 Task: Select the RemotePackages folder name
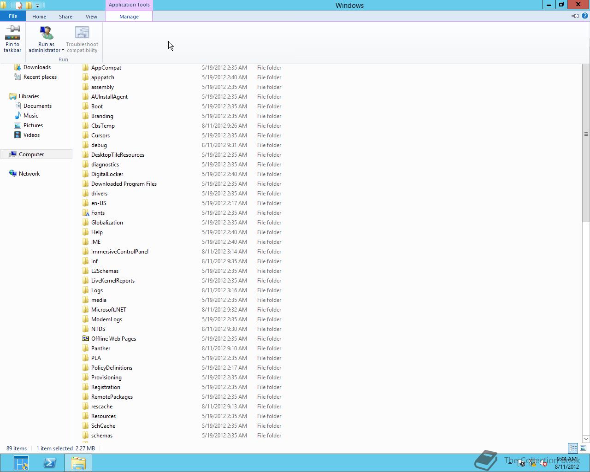tap(112, 397)
